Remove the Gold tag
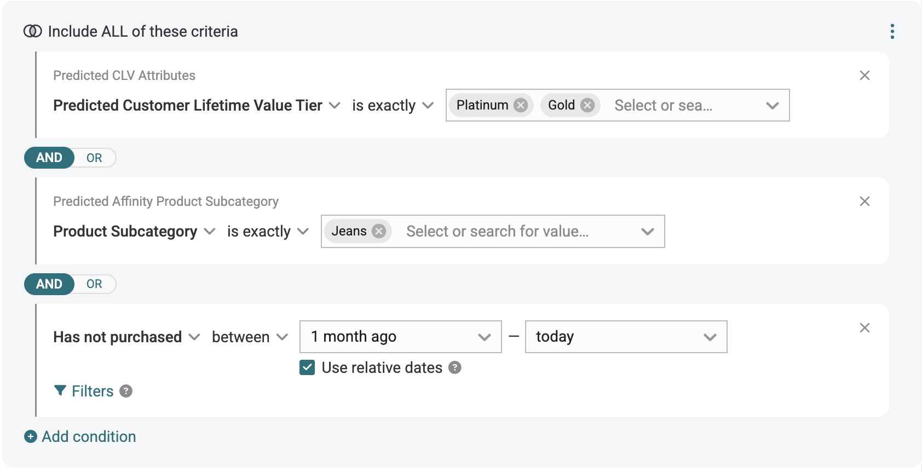The image size is (922, 472). (587, 105)
